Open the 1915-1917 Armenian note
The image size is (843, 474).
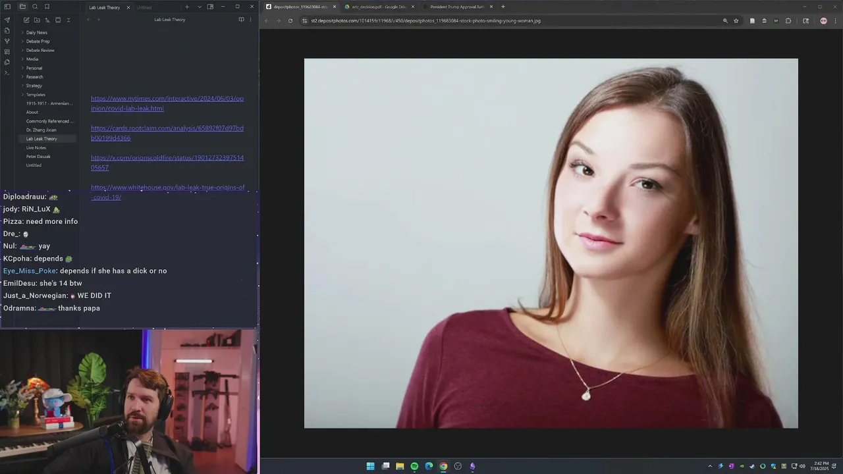point(48,103)
